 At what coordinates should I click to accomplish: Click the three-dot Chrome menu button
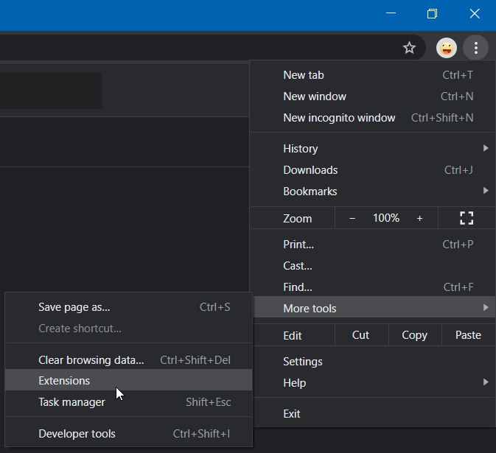coord(476,49)
